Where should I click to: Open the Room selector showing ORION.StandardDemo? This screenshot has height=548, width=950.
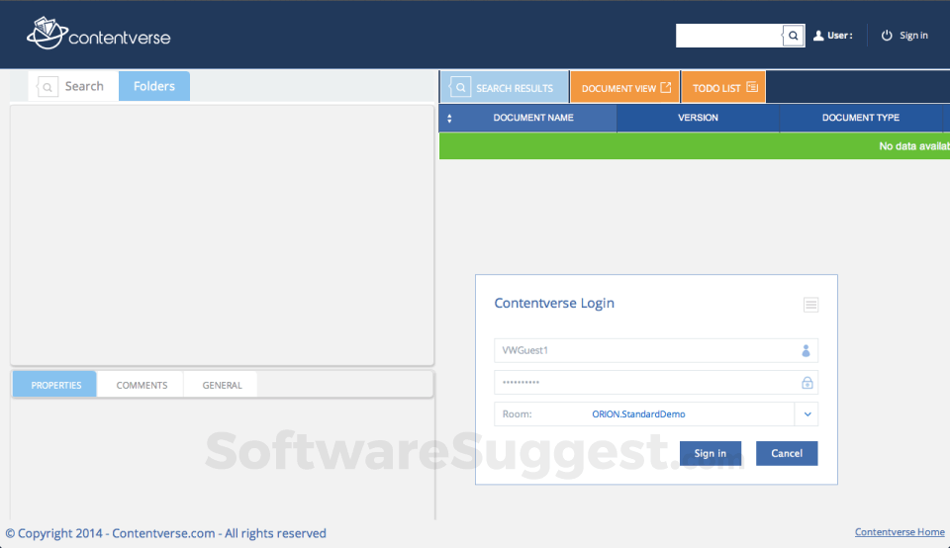pyautogui.click(x=656, y=414)
